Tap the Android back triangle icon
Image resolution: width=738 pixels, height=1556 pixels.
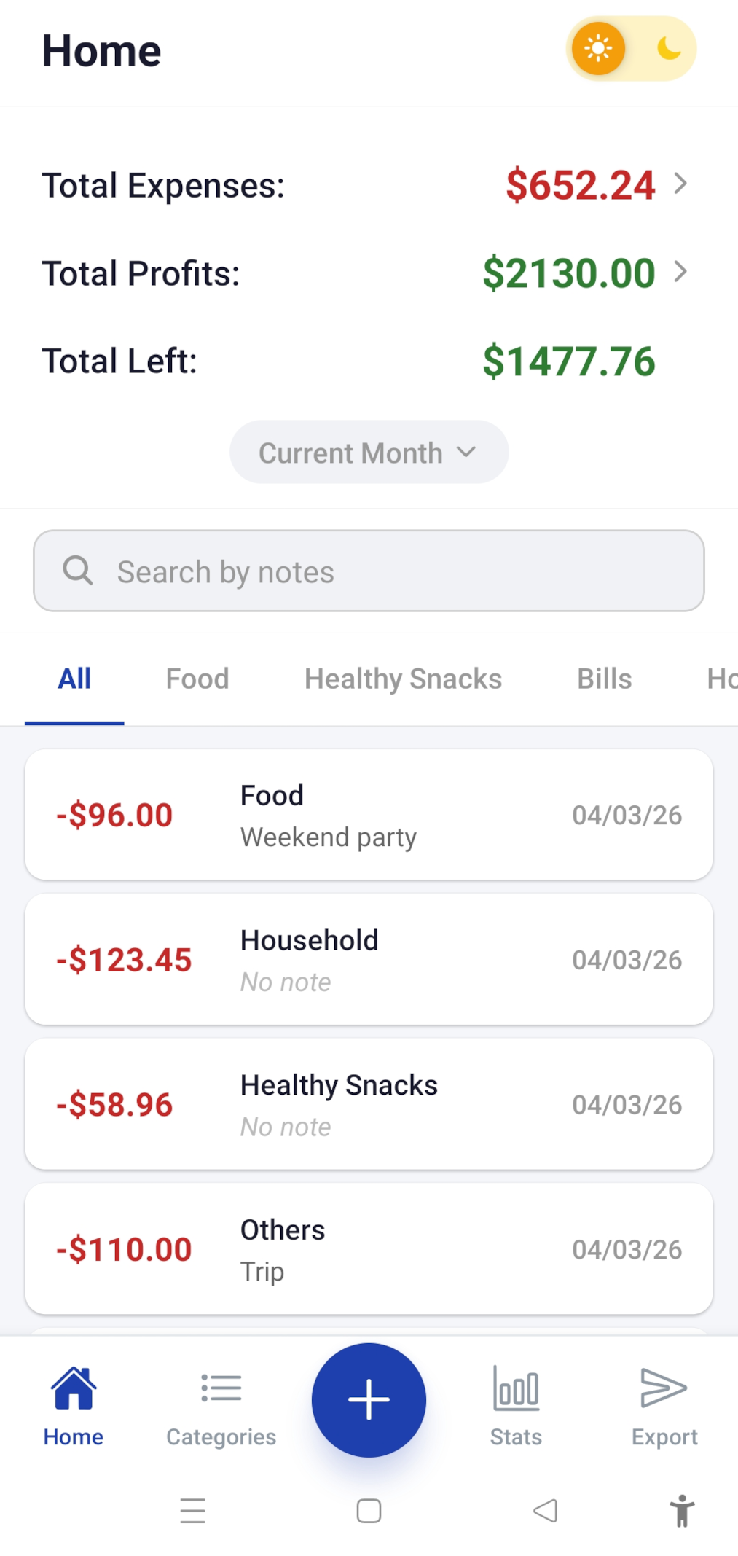click(x=545, y=1511)
